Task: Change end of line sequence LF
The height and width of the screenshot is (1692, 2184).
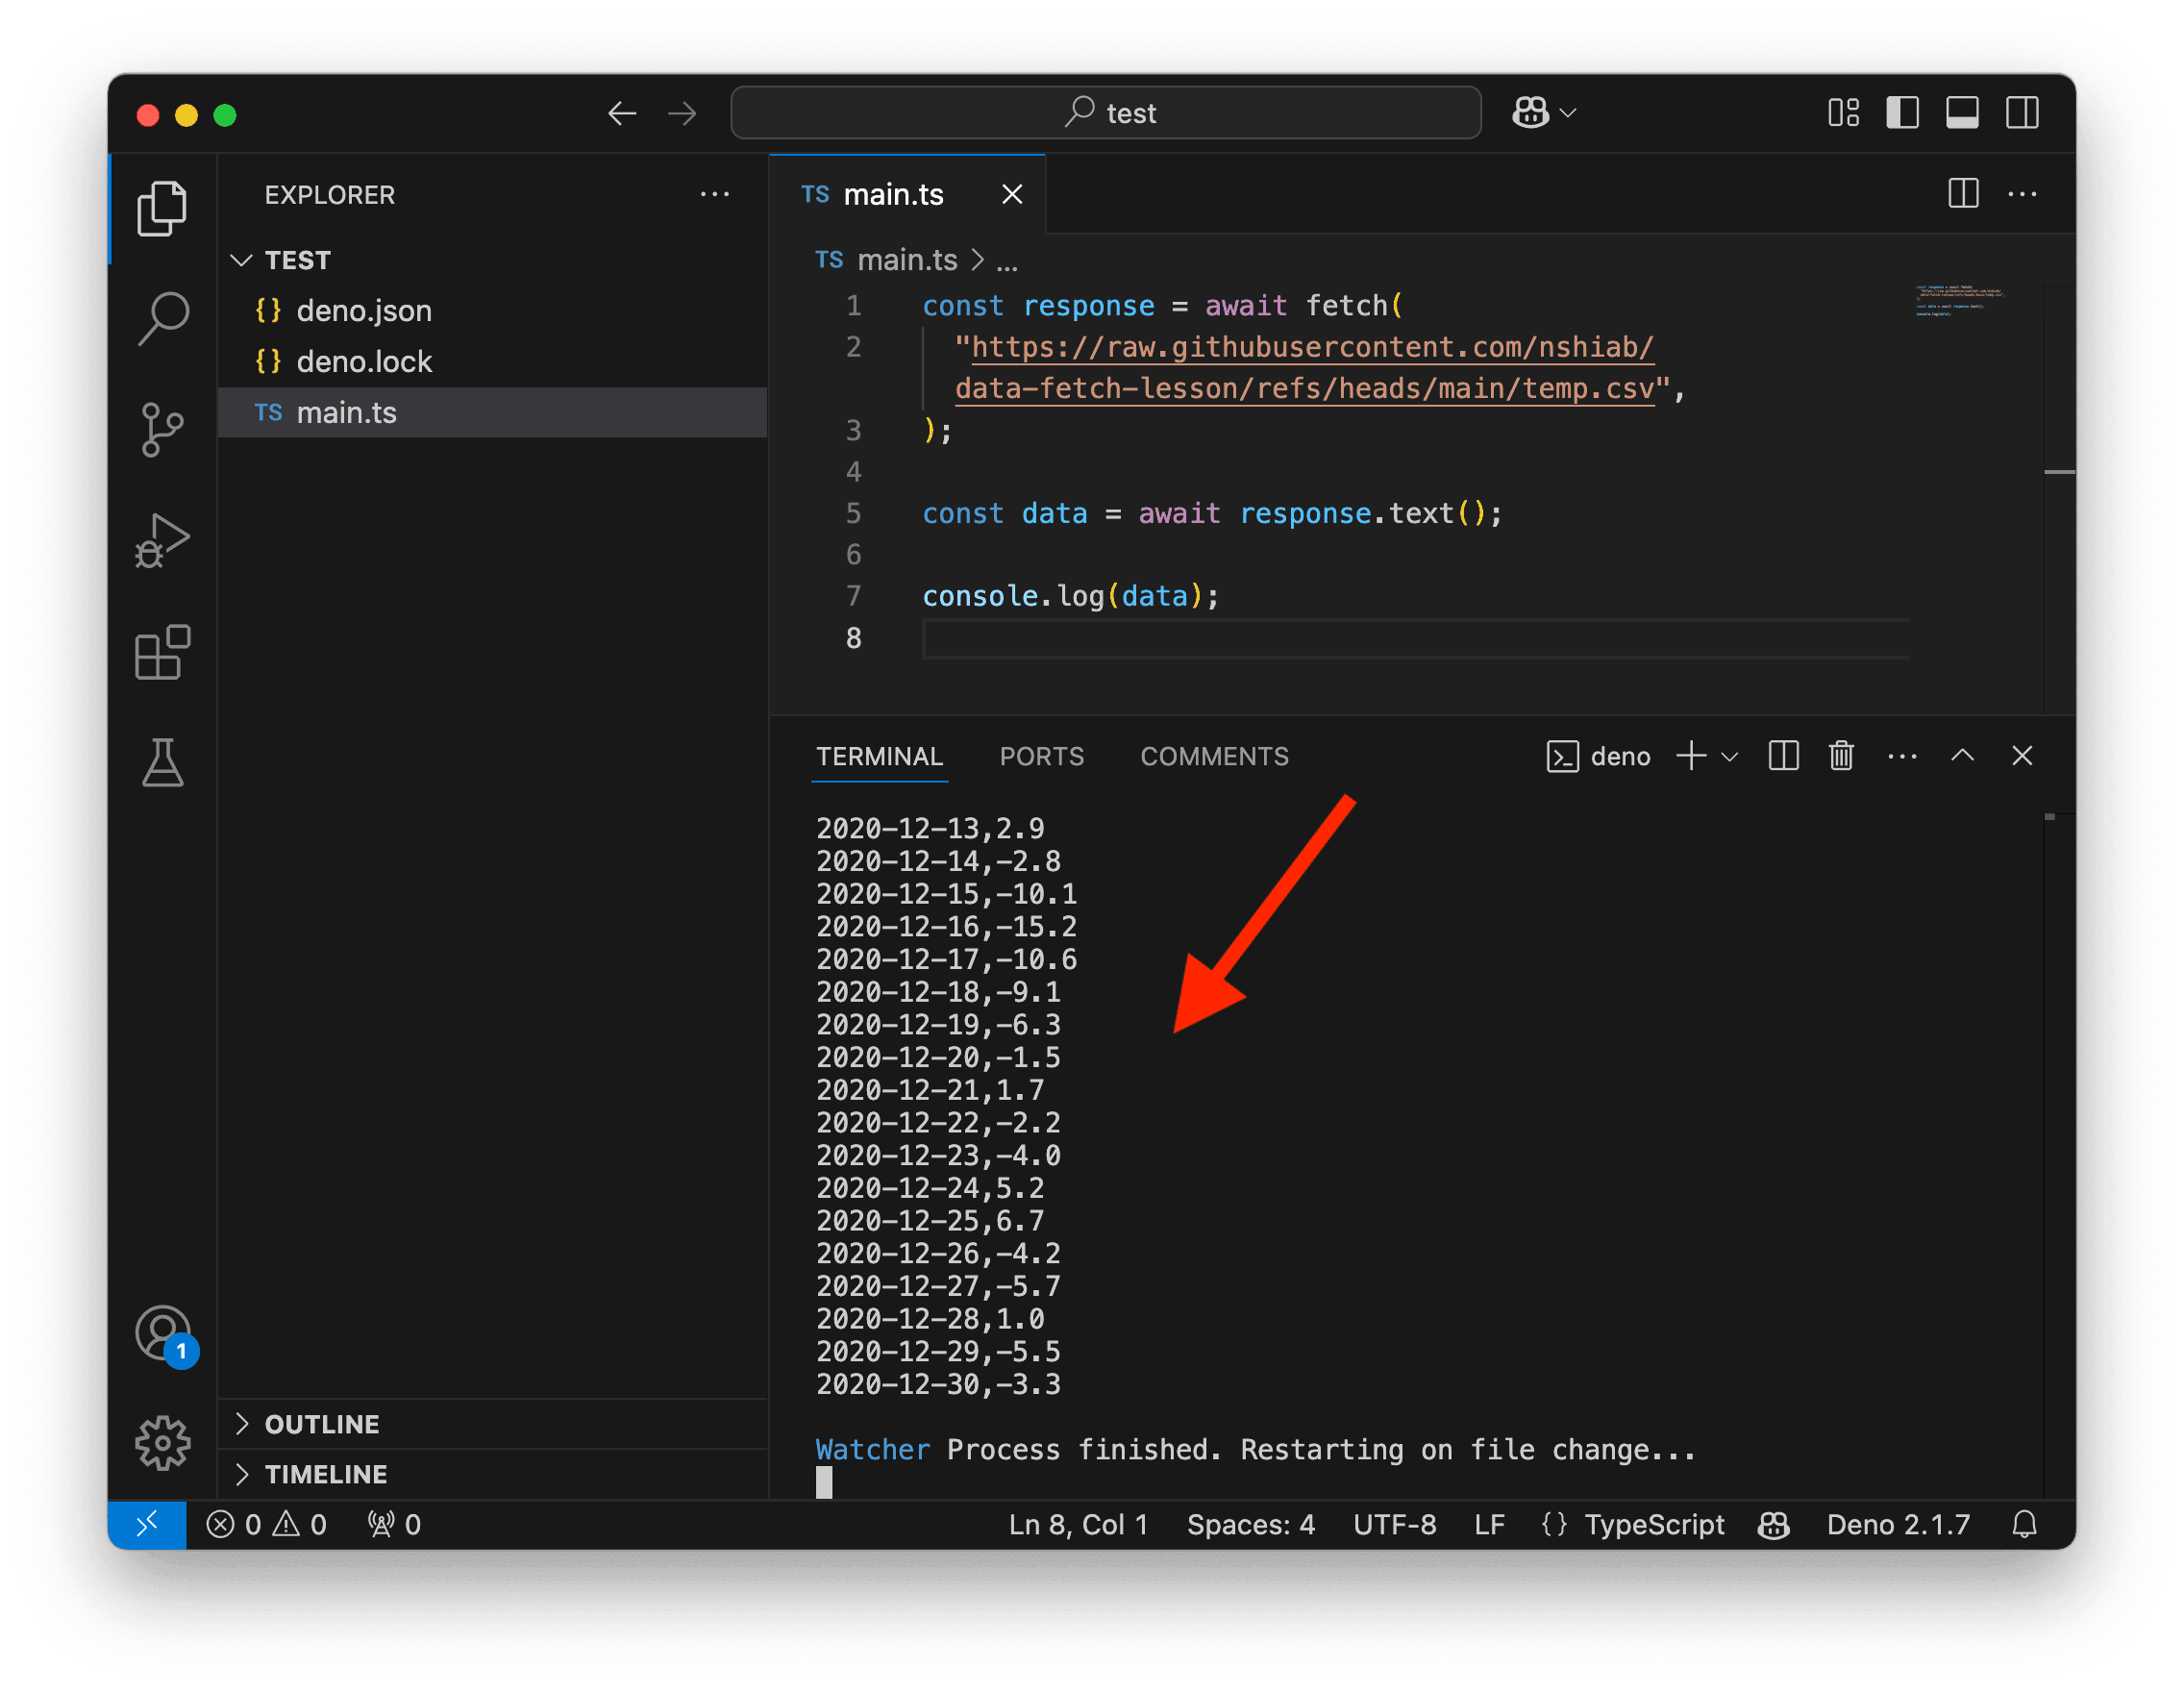Action: (x=1488, y=1524)
